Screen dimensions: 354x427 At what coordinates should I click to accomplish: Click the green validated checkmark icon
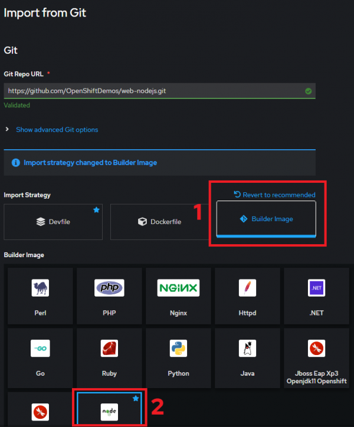308,91
